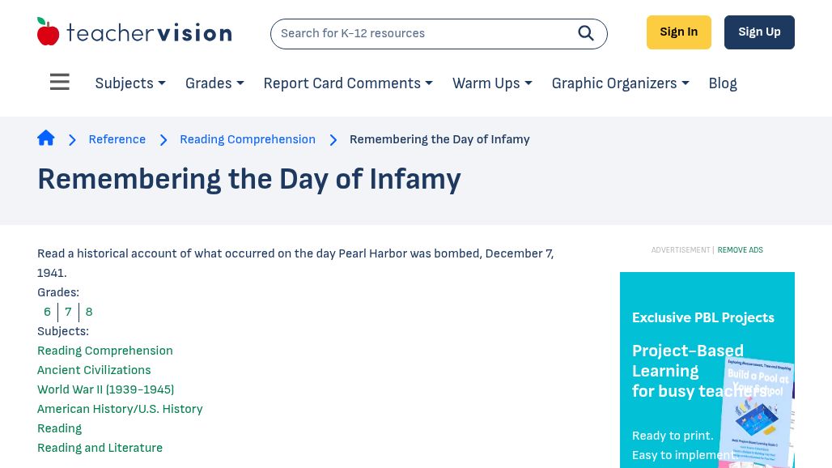Go to home via breadcrumb house icon
Screen dimensions: 832x468
[x=46, y=138]
